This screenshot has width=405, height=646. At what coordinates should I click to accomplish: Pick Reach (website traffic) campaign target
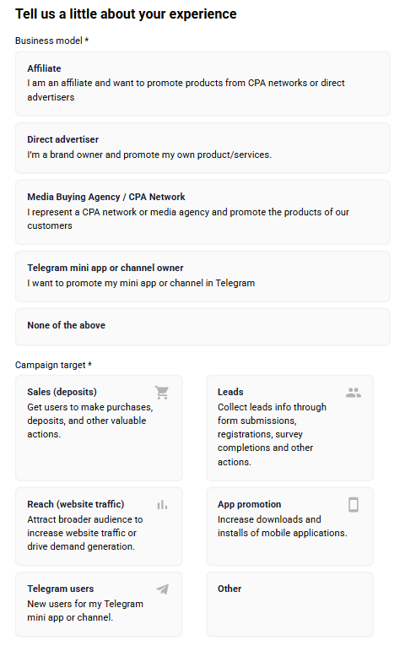(x=99, y=527)
